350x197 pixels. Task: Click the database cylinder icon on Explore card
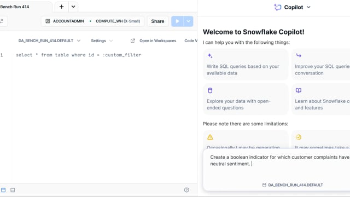click(x=210, y=90)
